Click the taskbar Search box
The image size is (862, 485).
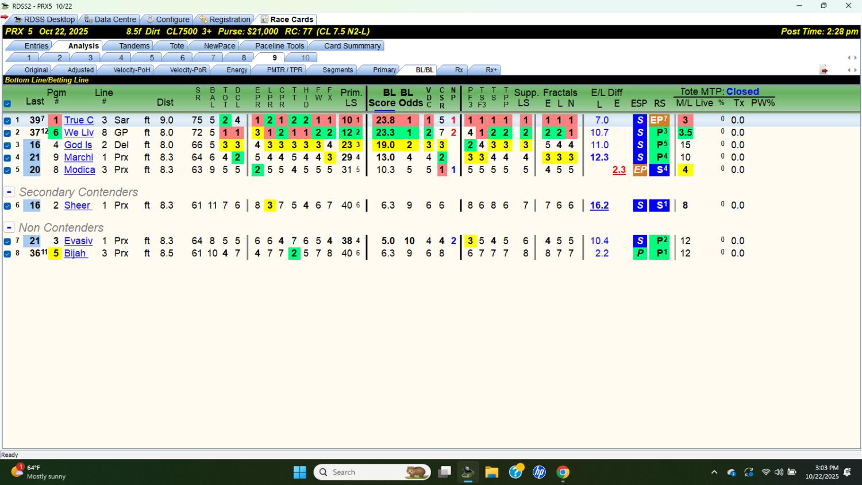click(x=372, y=472)
